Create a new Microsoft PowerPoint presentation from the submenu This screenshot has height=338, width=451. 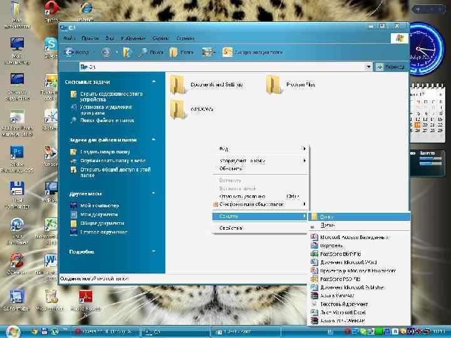[360, 271]
